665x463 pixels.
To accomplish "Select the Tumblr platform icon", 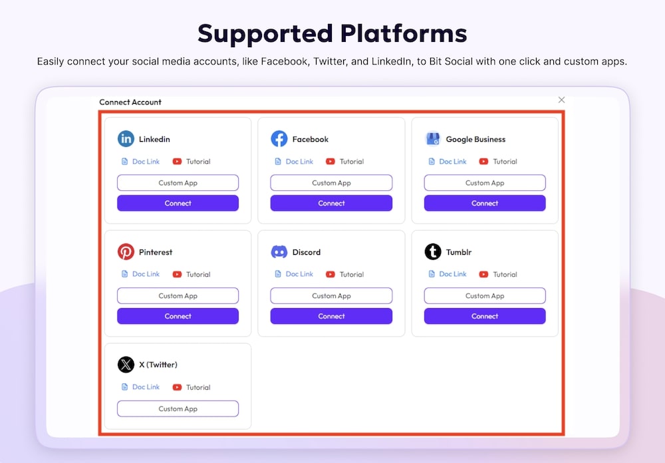I will (x=433, y=252).
